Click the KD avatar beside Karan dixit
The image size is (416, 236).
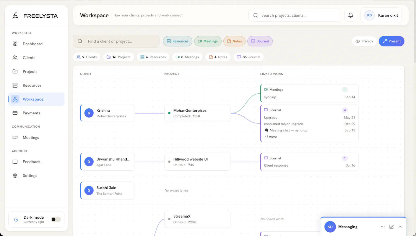[369, 15]
